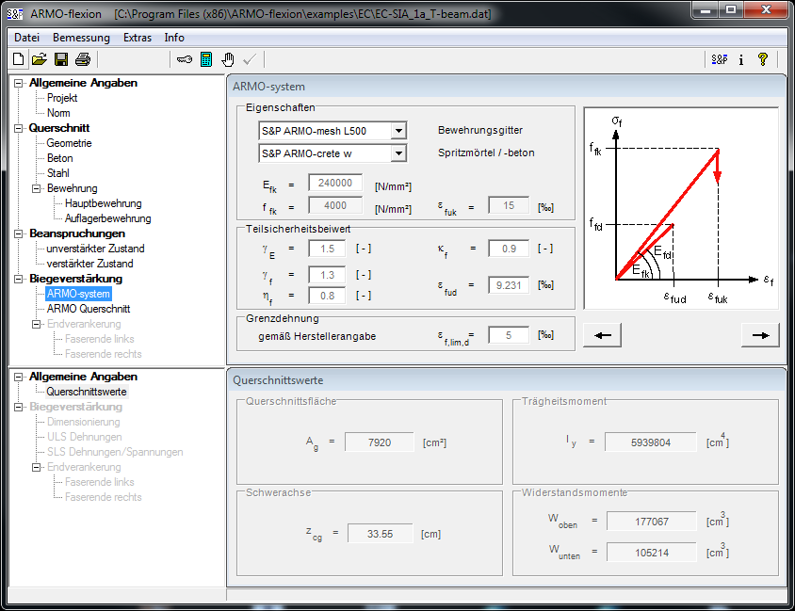Click the new file icon

pos(19,59)
